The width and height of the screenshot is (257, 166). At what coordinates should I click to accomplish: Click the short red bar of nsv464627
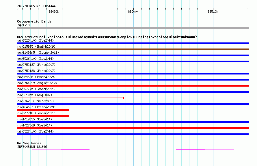43,110
